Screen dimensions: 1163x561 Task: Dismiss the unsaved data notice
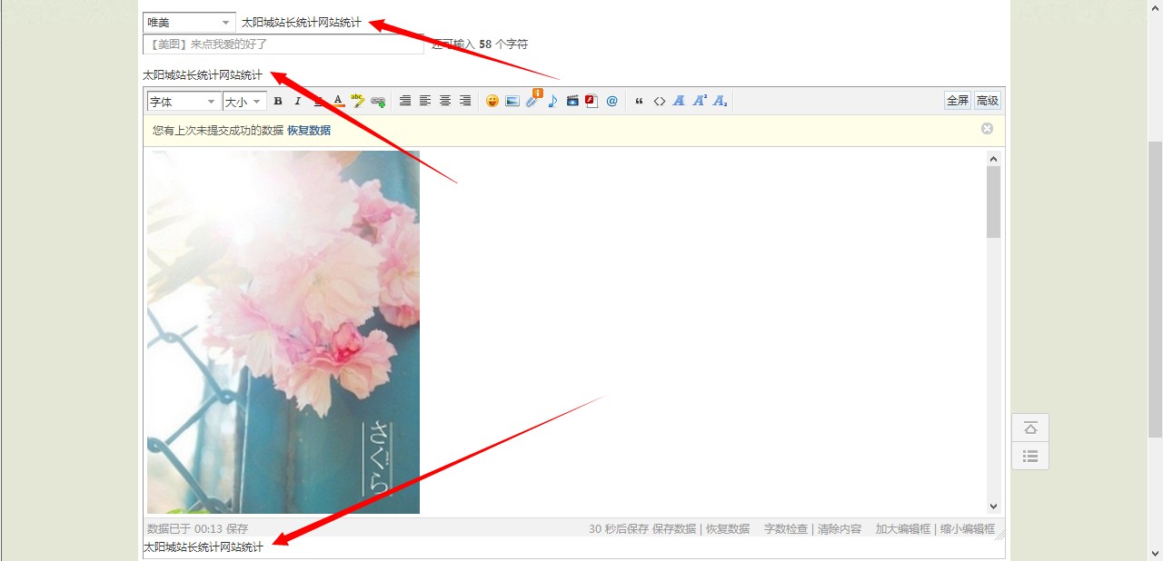987,129
